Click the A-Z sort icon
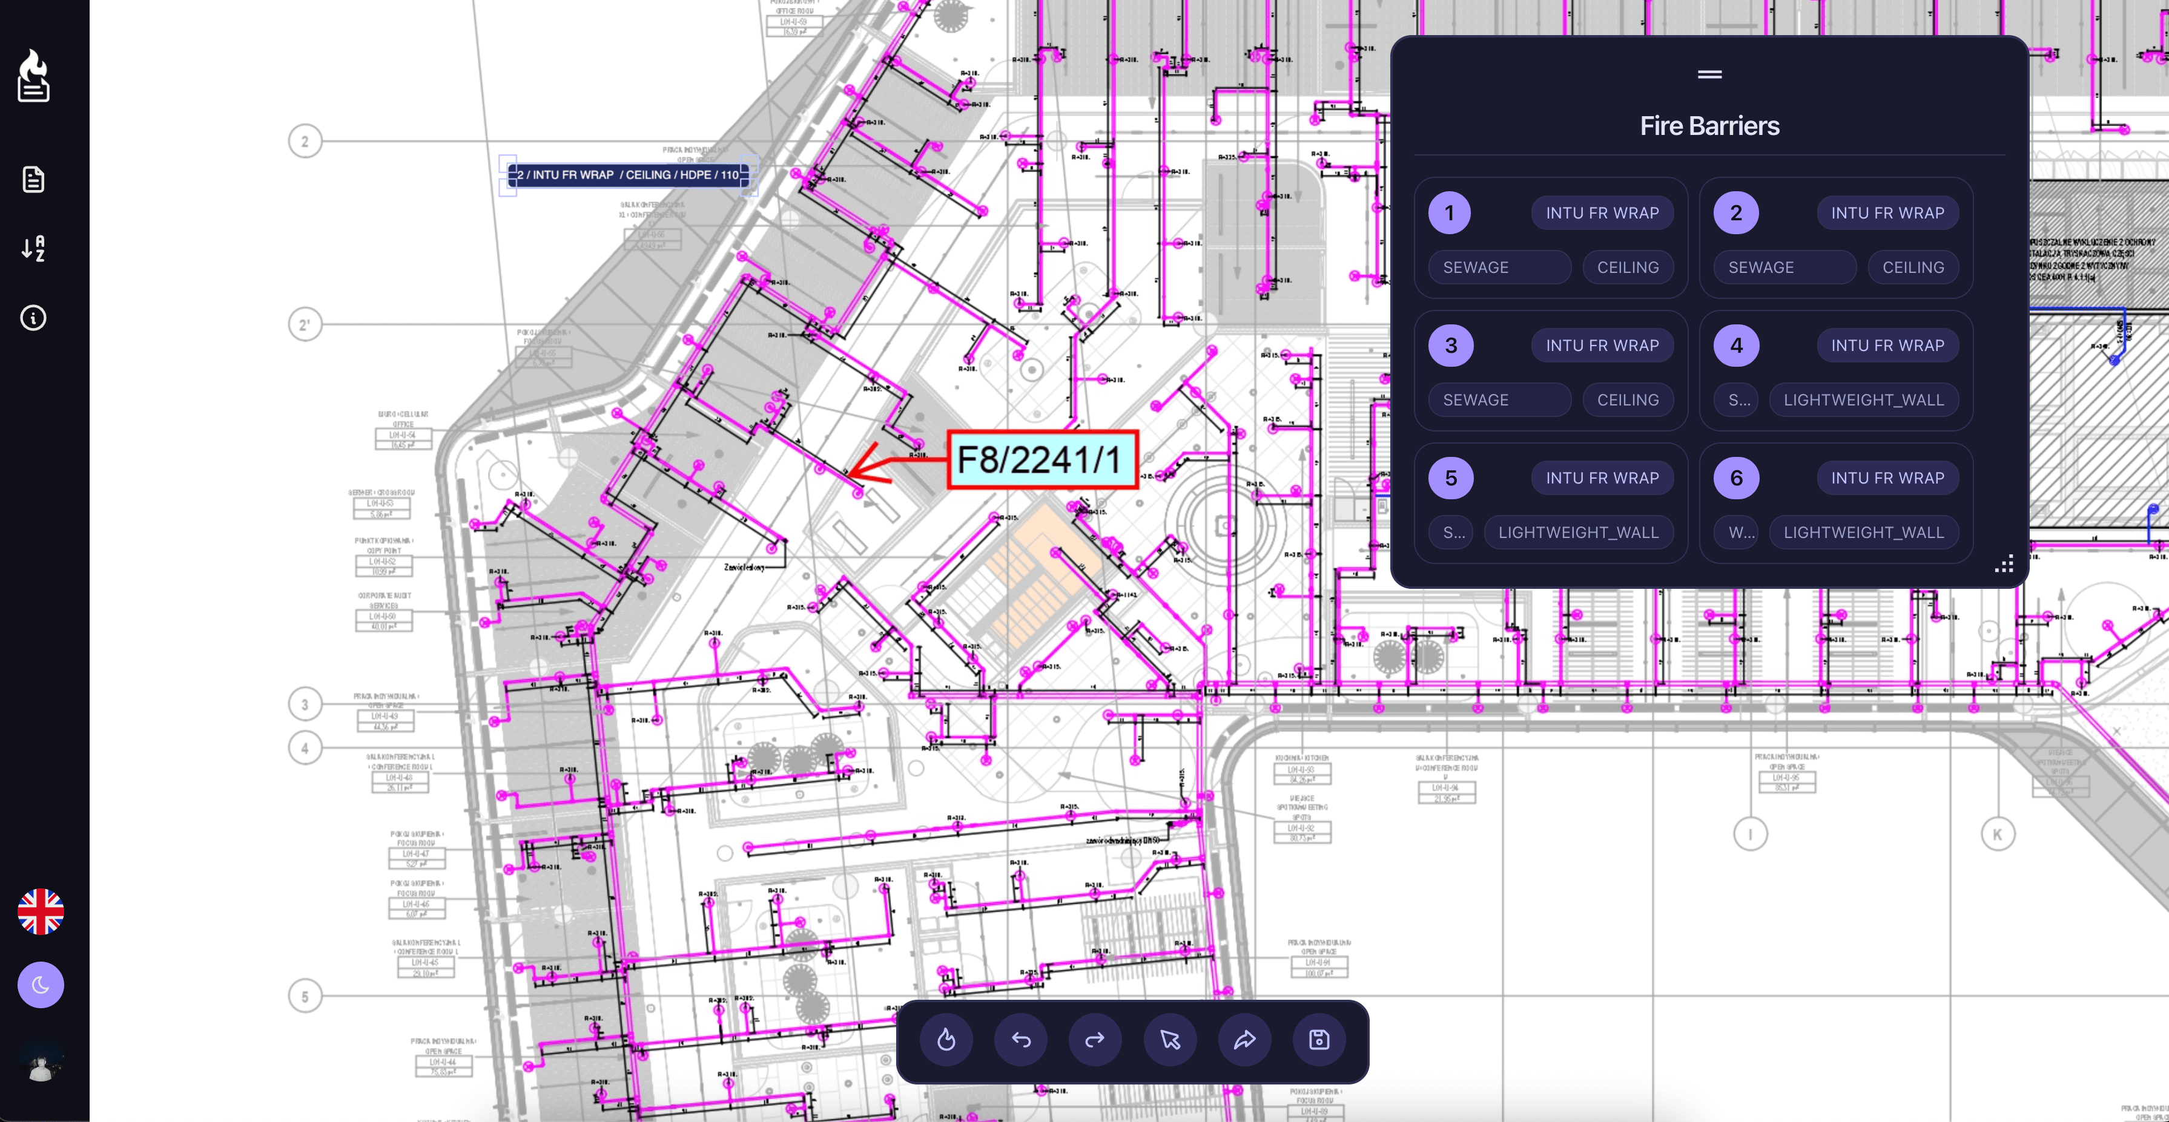 33,248
